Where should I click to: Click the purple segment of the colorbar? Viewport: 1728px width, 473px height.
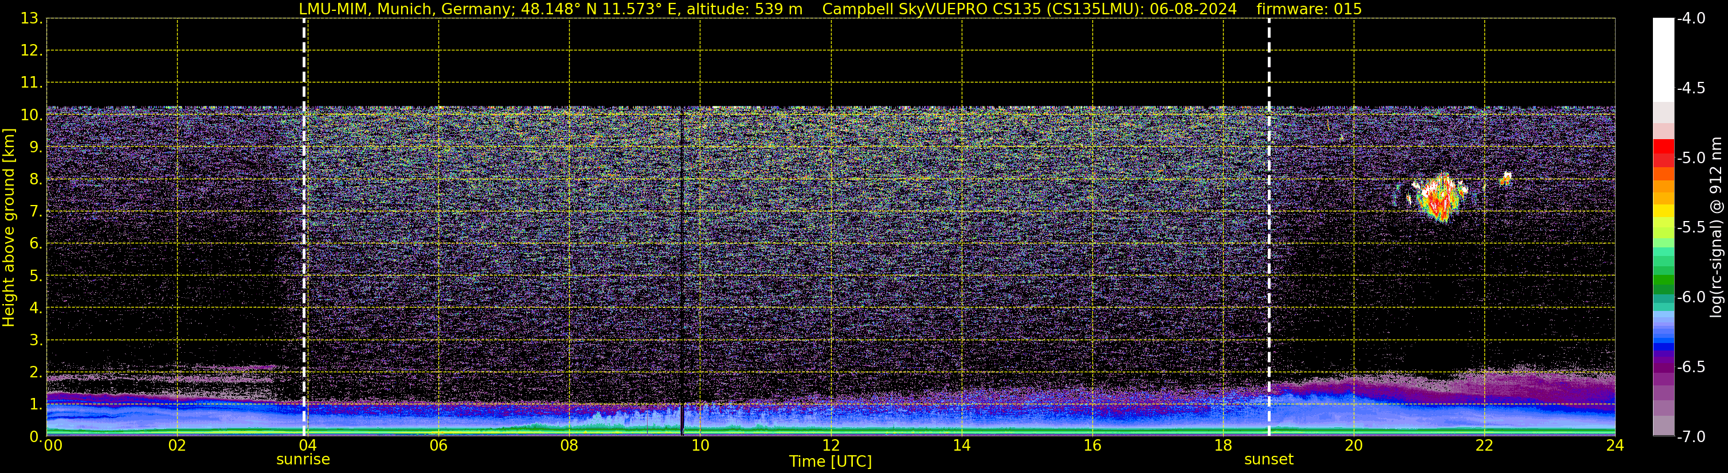pyautogui.click(x=1664, y=368)
